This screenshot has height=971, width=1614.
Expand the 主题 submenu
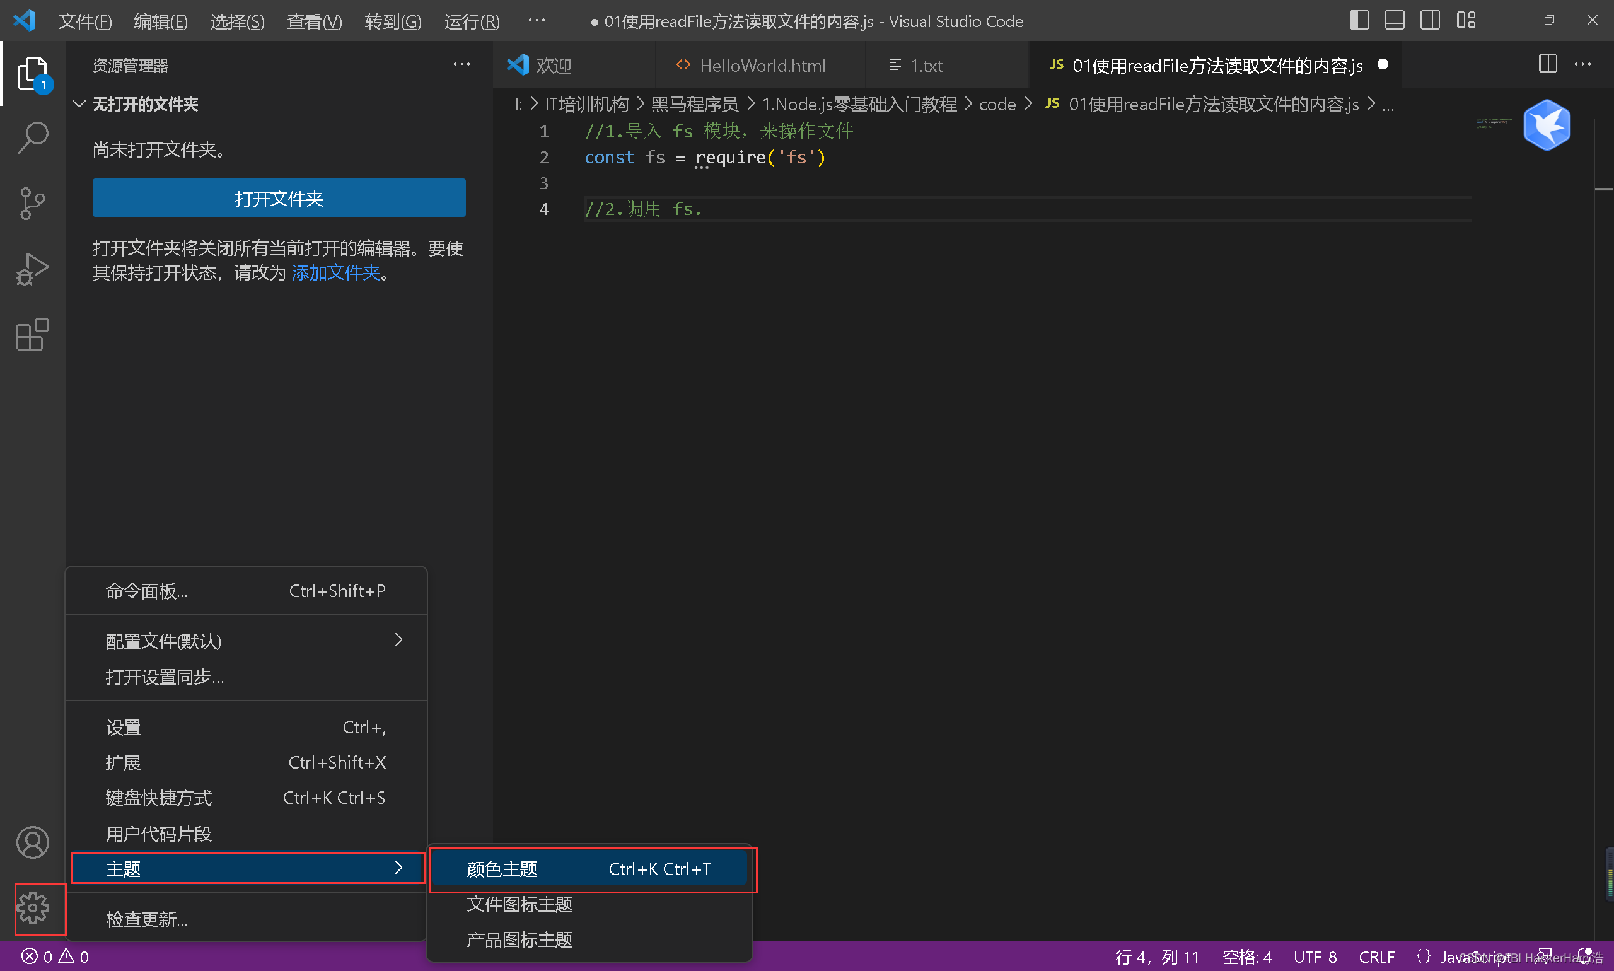coord(246,868)
